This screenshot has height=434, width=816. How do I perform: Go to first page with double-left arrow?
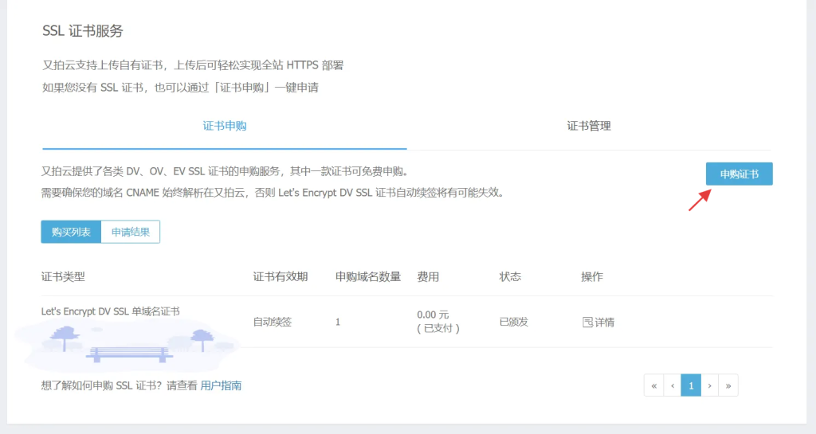653,385
